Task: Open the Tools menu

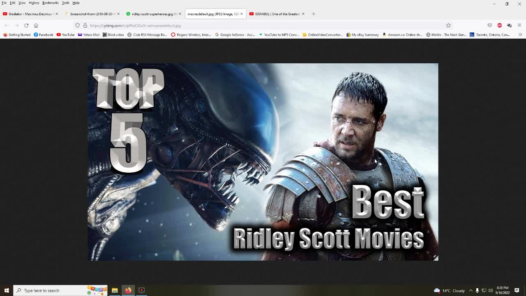Action: coord(66,3)
